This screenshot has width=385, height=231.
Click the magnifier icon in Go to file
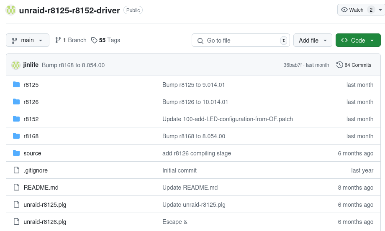click(200, 41)
